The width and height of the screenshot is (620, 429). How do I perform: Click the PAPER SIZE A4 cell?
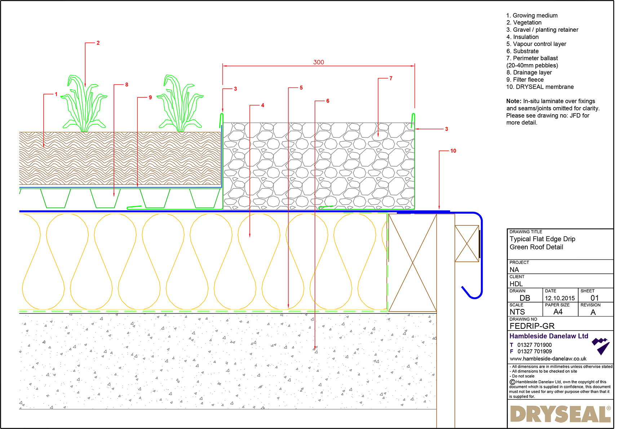pos(558,311)
